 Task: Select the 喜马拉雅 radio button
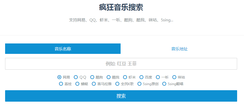(94, 84)
